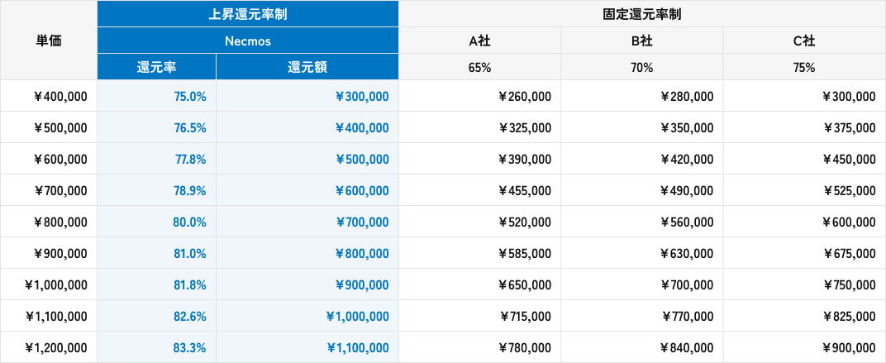
Task: Select the 上昇還元率制 header cell
Action: [248, 14]
